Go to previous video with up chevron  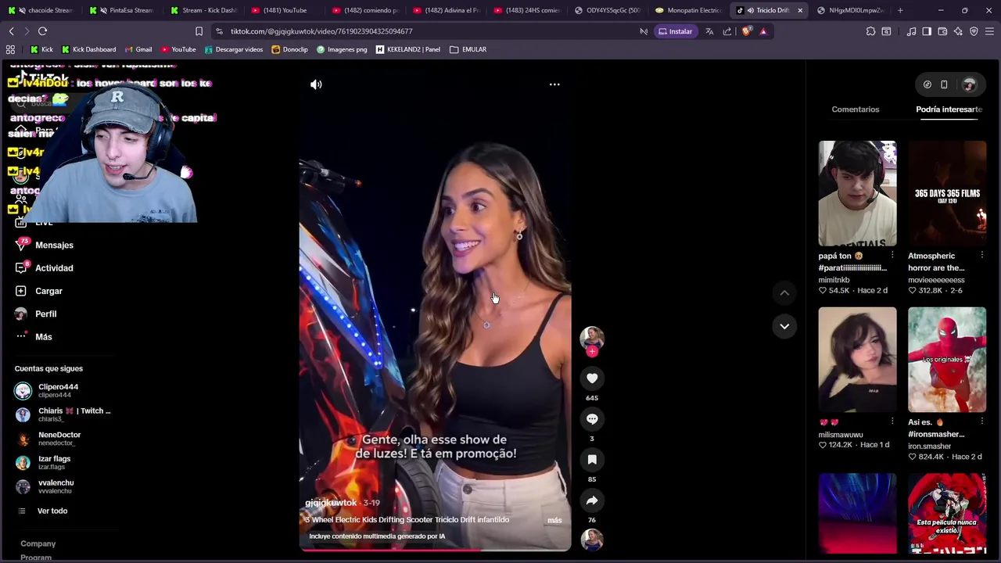[784, 292]
